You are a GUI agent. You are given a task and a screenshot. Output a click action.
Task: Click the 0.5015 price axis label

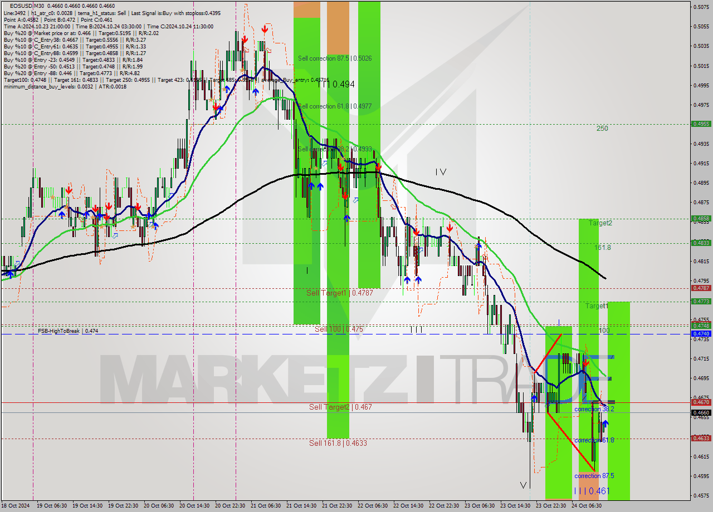point(701,66)
